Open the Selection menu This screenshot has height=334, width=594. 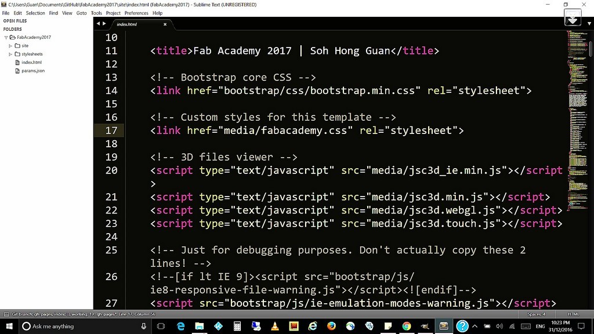[x=35, y=13]
